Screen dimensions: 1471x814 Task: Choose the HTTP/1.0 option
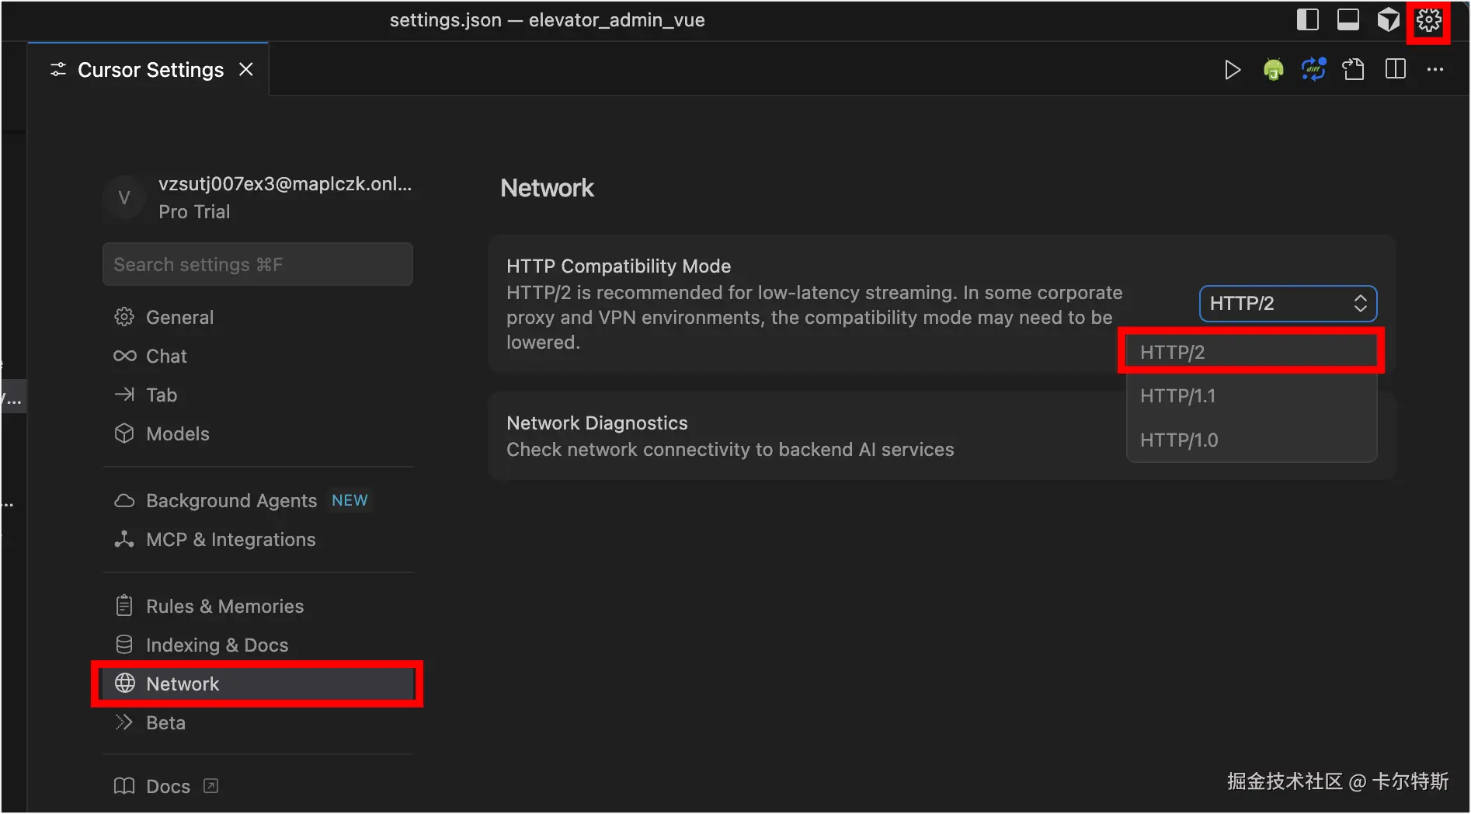[1251, 440]
